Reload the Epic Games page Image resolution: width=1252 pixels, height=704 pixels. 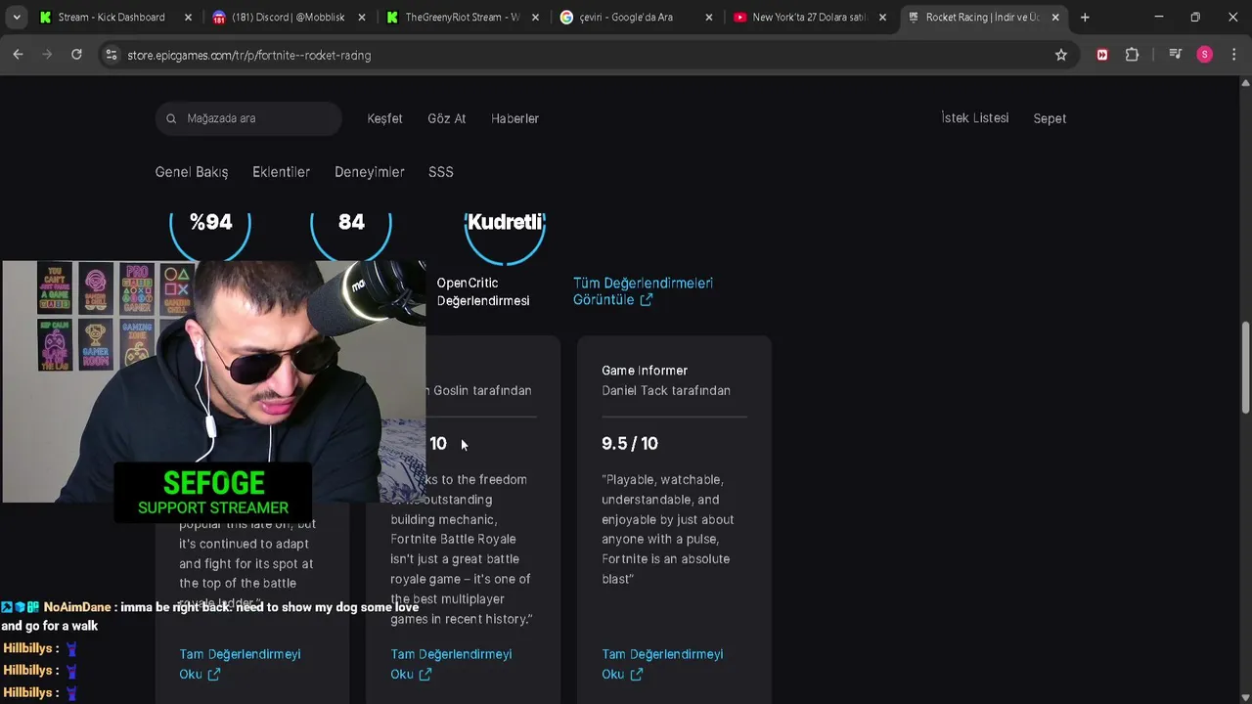[76, 55]
